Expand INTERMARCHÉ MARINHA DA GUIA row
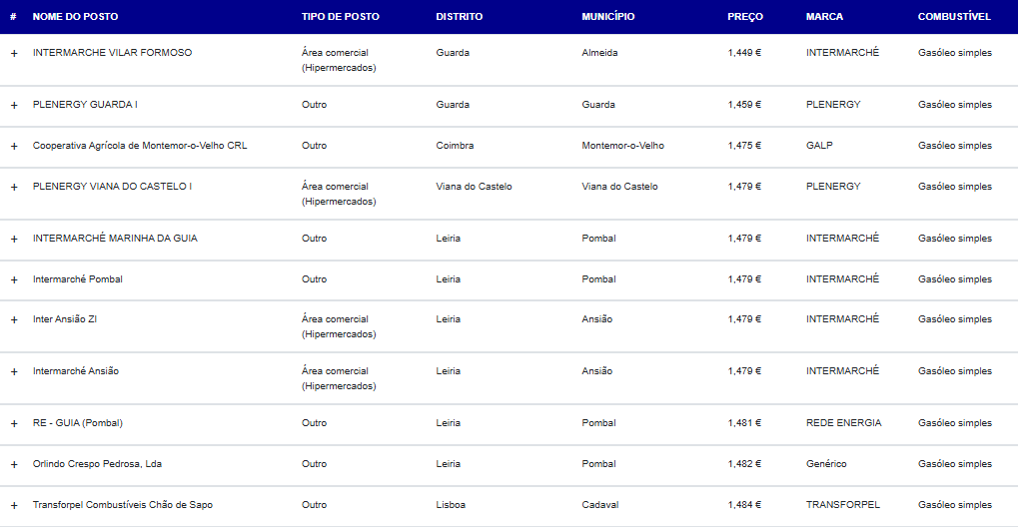The height and width of the screenshot is (527, 1018). click(14, 239)
